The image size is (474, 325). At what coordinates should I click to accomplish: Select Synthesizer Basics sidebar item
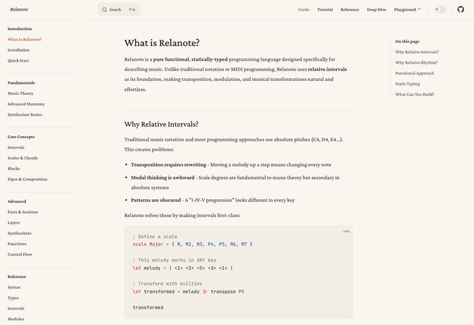point(24,114)
